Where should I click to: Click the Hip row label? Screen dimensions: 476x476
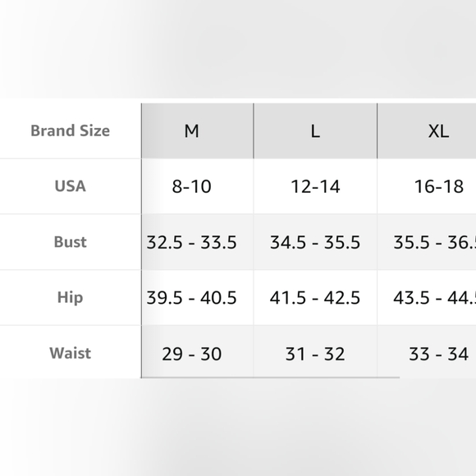click(70, 297)
